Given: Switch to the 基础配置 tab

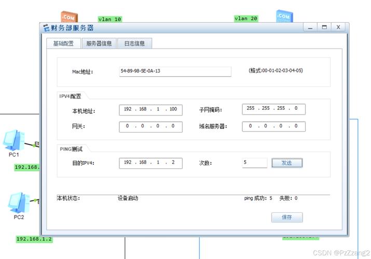Looking at the screenshot, I should click(63, 44).
